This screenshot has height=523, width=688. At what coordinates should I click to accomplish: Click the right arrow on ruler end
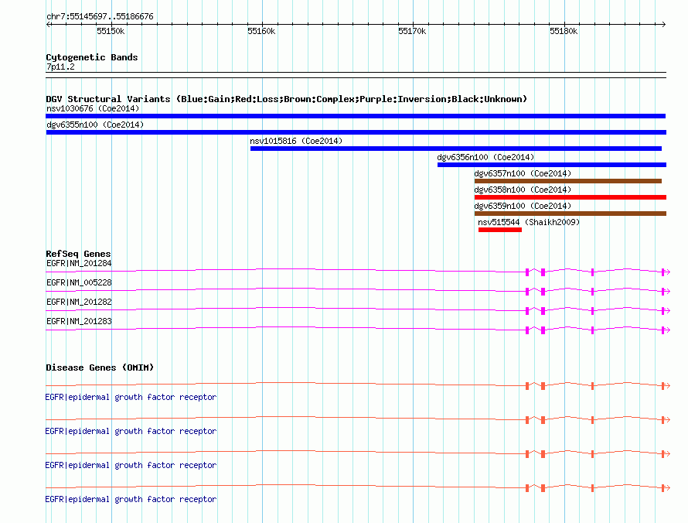point(663,24)
